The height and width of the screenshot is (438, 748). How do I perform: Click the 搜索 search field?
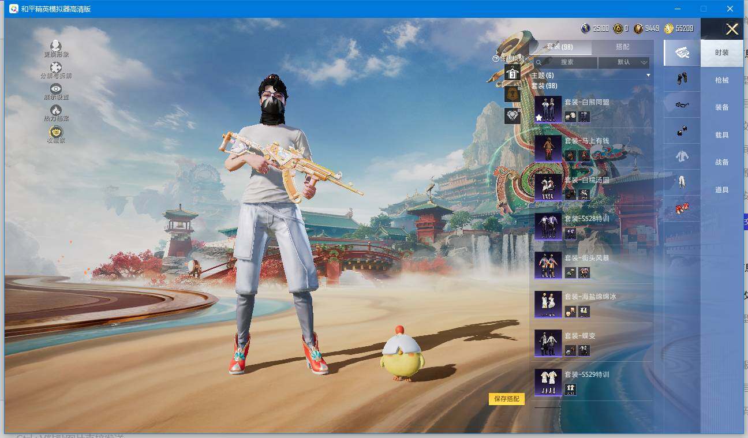tap(567, 62)
